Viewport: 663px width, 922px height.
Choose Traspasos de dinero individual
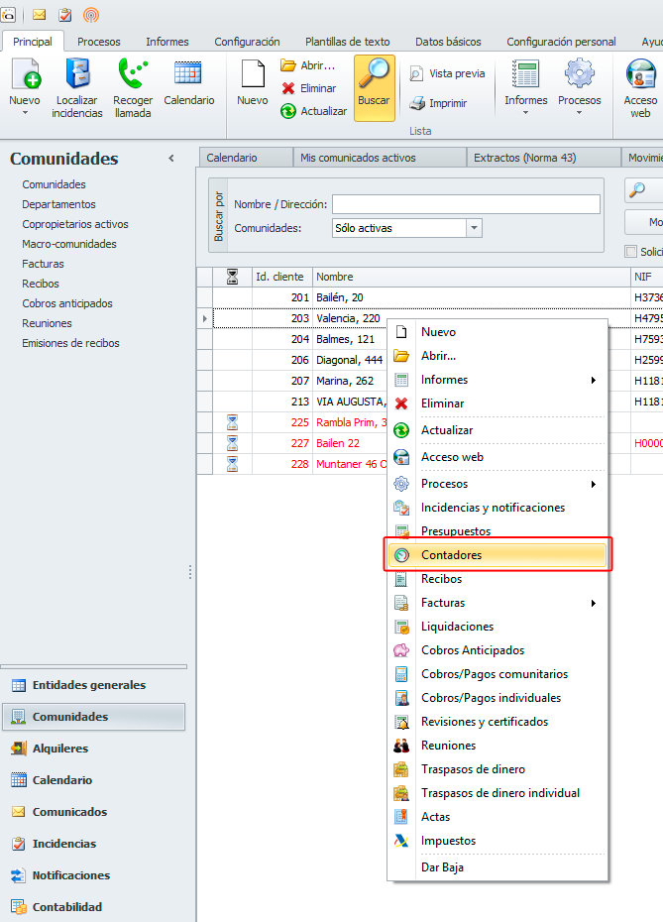tap(497, 793)
